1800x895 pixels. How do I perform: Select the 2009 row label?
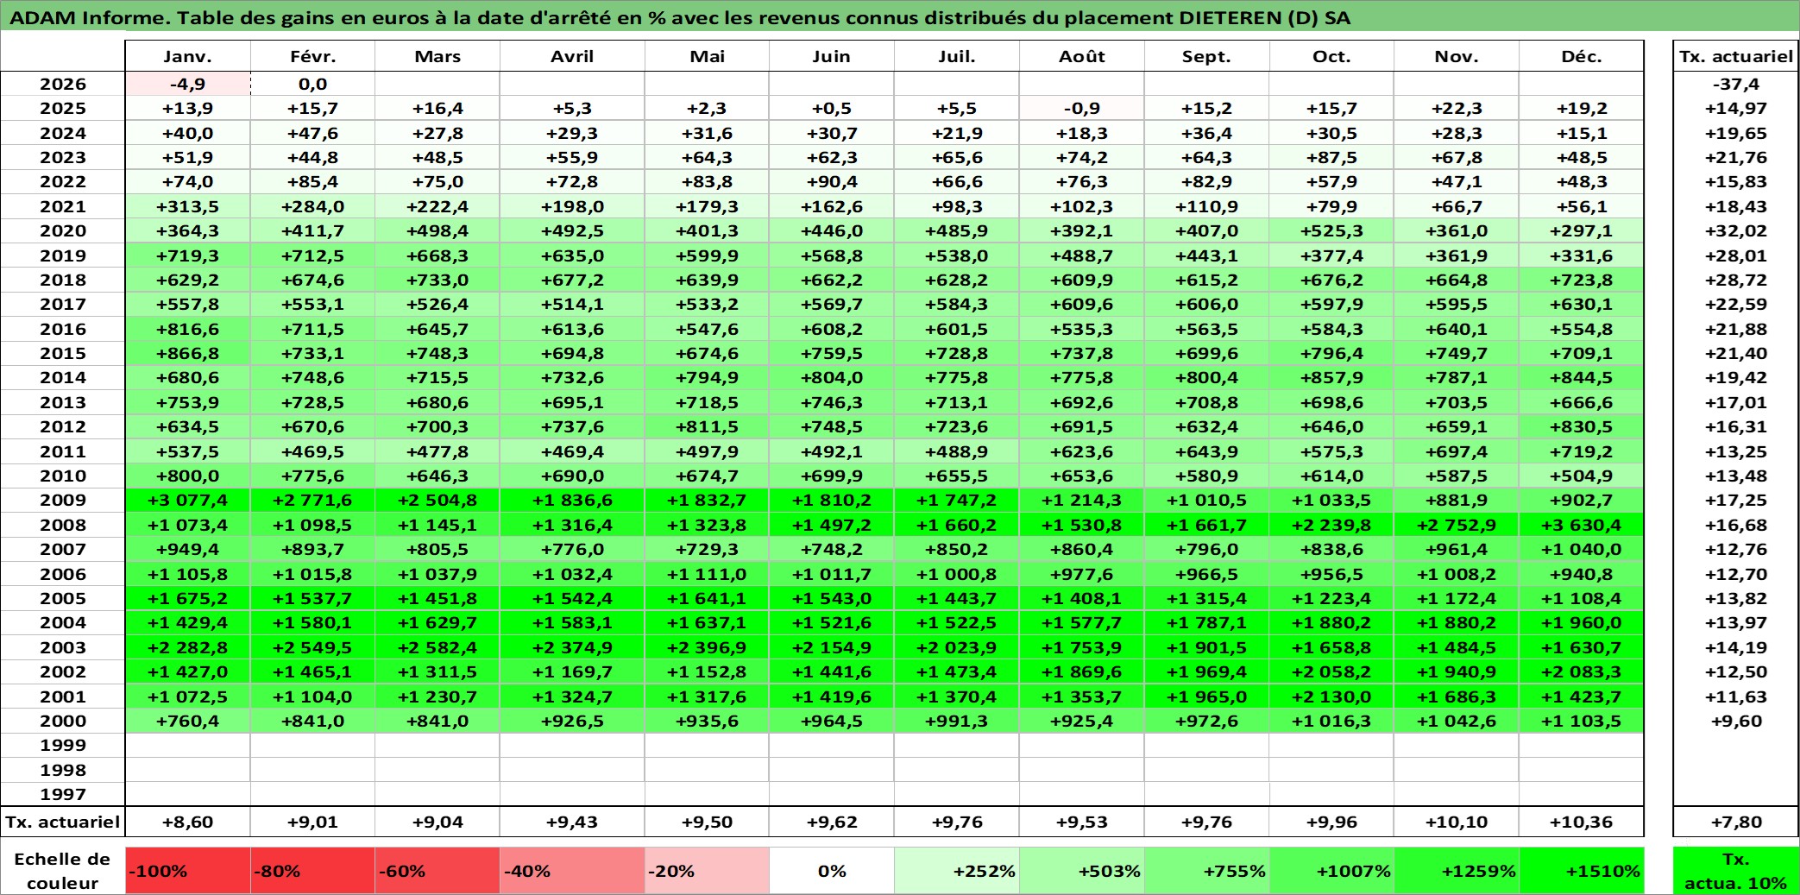pyautogui.click(x=63, y=500)
